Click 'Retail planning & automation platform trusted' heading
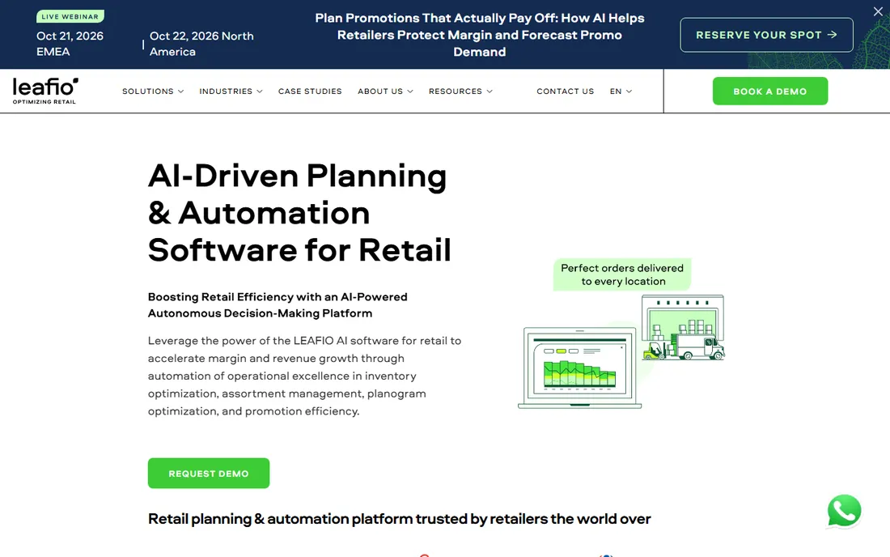This screenshot has width=890, height=557. (x=399, y=518)
